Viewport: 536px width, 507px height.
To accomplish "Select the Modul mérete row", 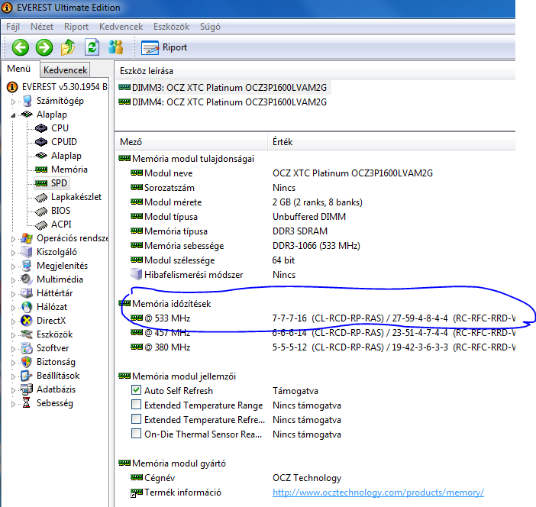I will tap(247, 202).
